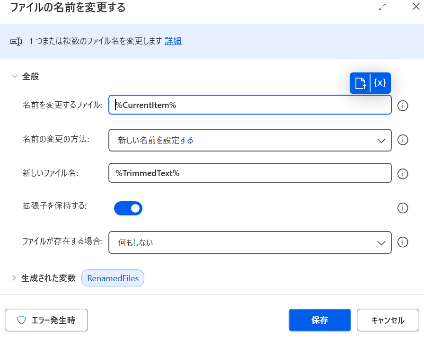Collapse the 全般 section
This screenshot has height=339, width=424.
(15, 76)
